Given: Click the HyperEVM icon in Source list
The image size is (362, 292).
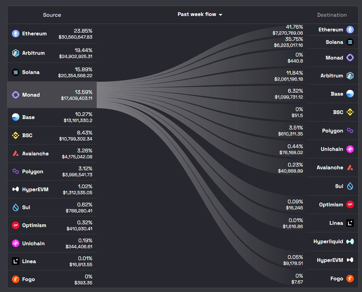Looking at the screenshot, I should [16, 189].
